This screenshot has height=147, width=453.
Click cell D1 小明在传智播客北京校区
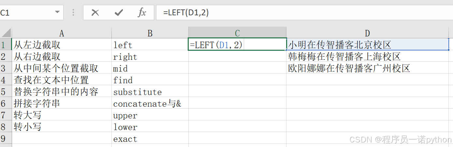point(368,44)
